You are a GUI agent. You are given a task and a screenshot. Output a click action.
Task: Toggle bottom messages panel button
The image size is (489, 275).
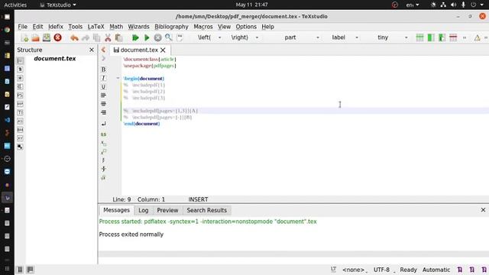(31, 270)
